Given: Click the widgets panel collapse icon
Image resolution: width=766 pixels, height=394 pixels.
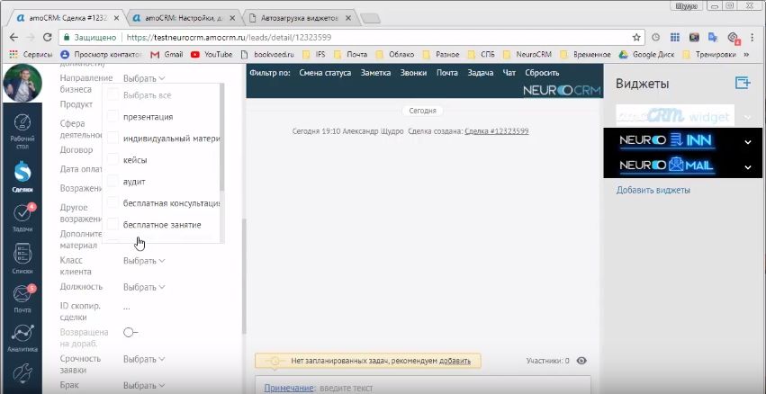Looking at the screenshot, I should click(743, 84).
